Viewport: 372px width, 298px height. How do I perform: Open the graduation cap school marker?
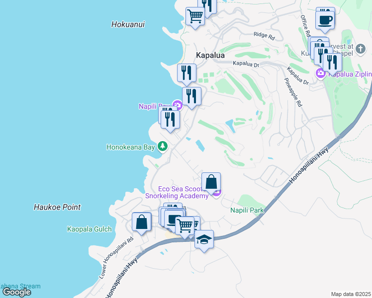tap(204, 240)
